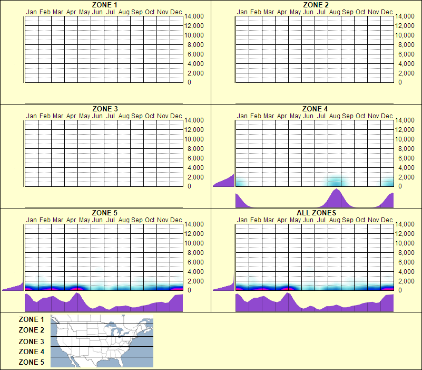Select the Aug label on ZONE 4 chart

[334, 116]
